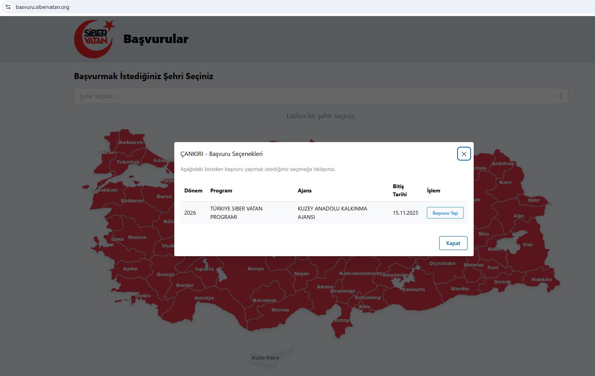Select Kırklareli province on the map
This screenshot has width=595, height=376.
131,142
